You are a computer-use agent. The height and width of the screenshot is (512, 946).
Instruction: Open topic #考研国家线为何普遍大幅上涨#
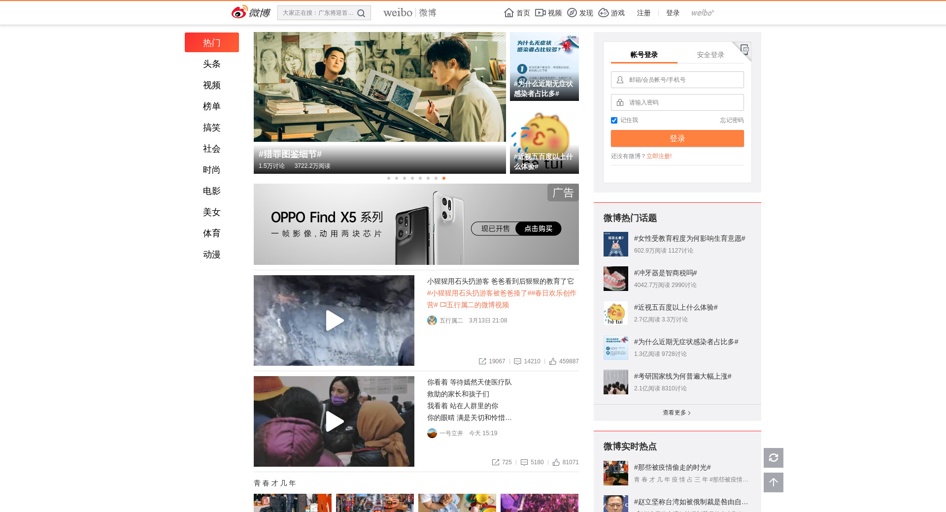click(682, 376)
